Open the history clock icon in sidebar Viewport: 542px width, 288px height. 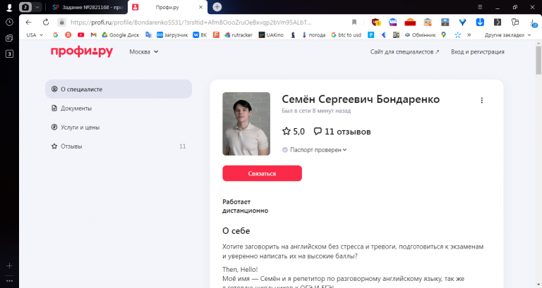[9, 23]
